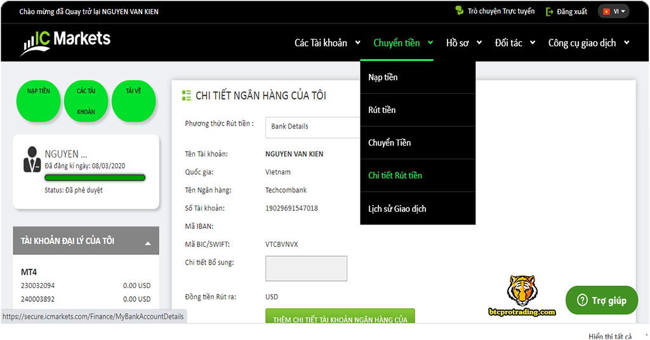Click the question mark icon in Trợ giúp

tap(582, 300)
